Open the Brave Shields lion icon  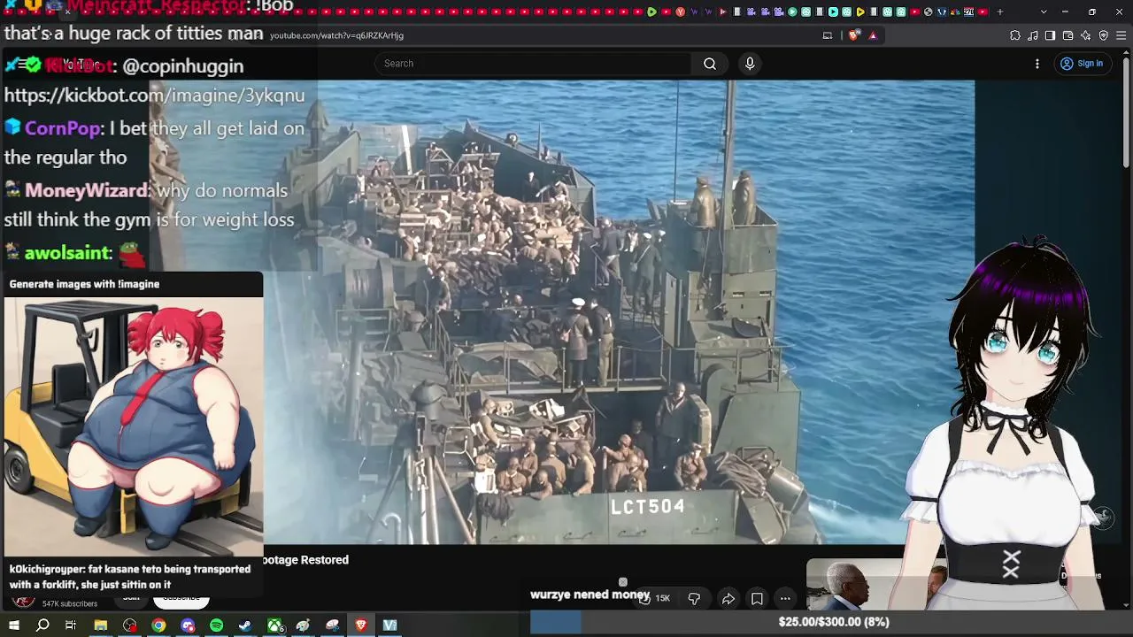pos(854,35)
